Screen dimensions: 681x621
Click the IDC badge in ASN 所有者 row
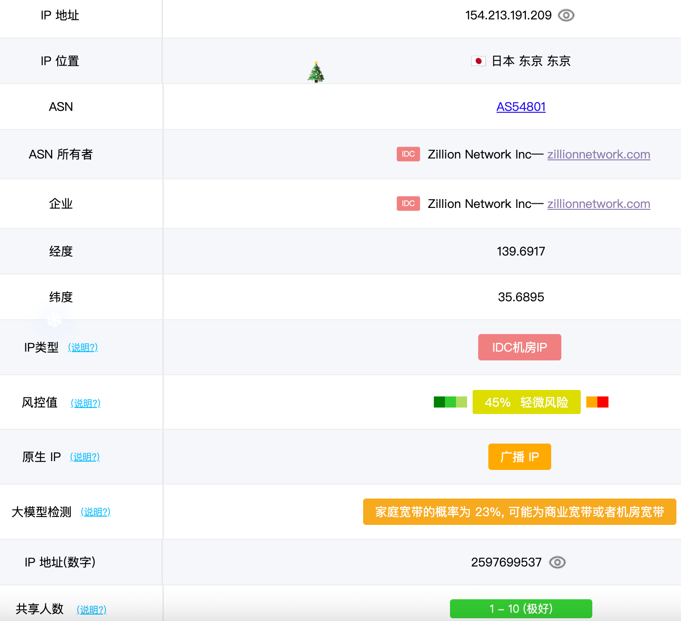408,154
